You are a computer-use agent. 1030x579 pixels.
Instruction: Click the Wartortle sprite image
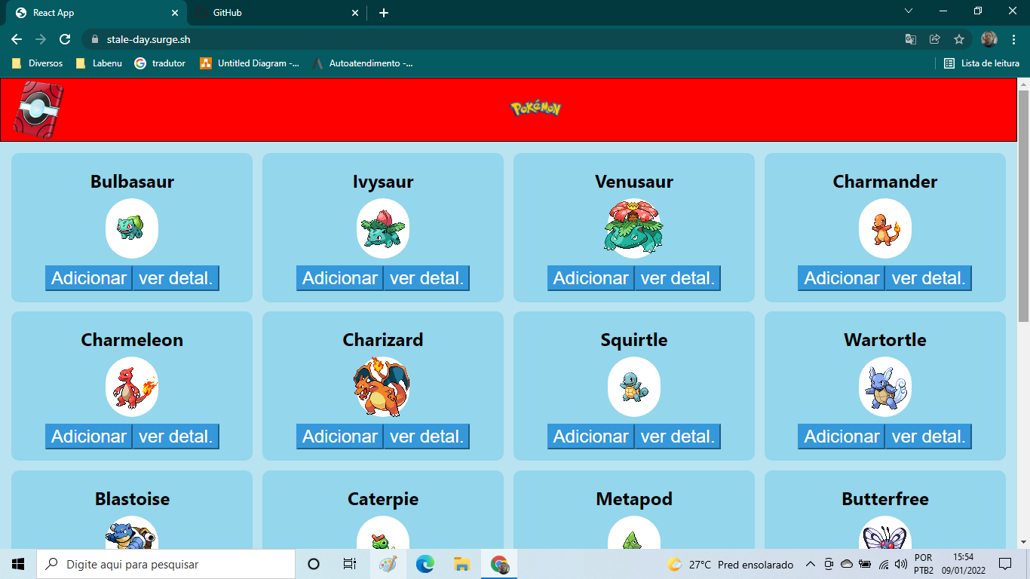885,387
